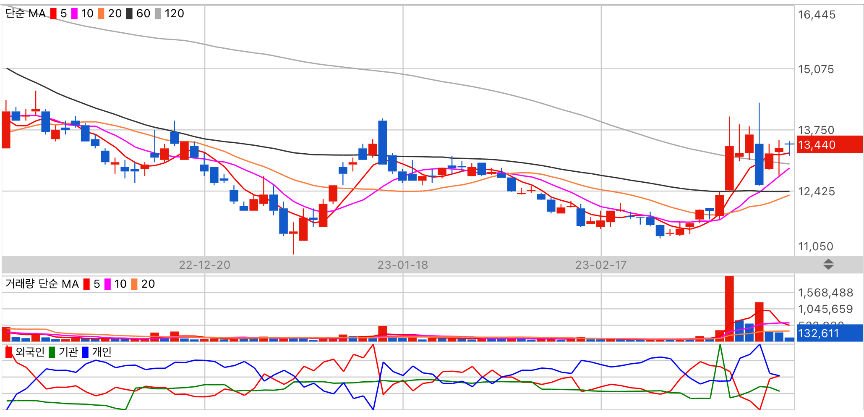Image resolution: width=864 pixels, height=417 pixels.
Task: Click the 11,050 price axis label
Action: (815, 247)
